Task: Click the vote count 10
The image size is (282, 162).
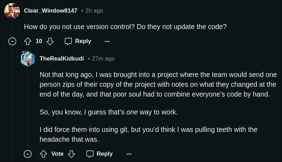Action: [x=39, y=41]
